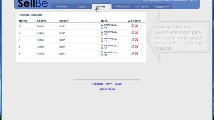The image size is (214, 120).
Task: Click the Клиент column header
Action: (64, 21)
